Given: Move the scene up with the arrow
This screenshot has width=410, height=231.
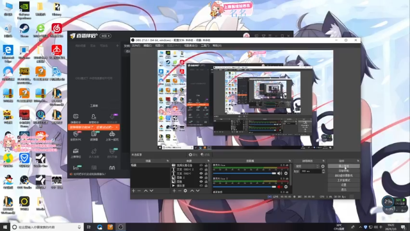Looking at the screenshot, I should coord(145,191).
